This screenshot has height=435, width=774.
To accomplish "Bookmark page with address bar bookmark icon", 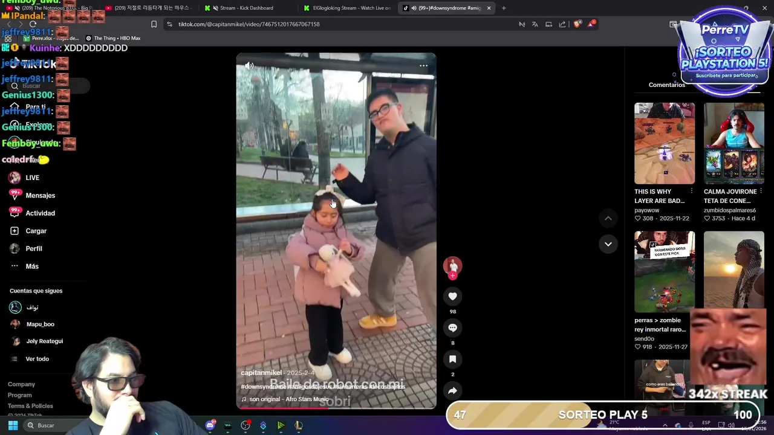I will [154, 24].
